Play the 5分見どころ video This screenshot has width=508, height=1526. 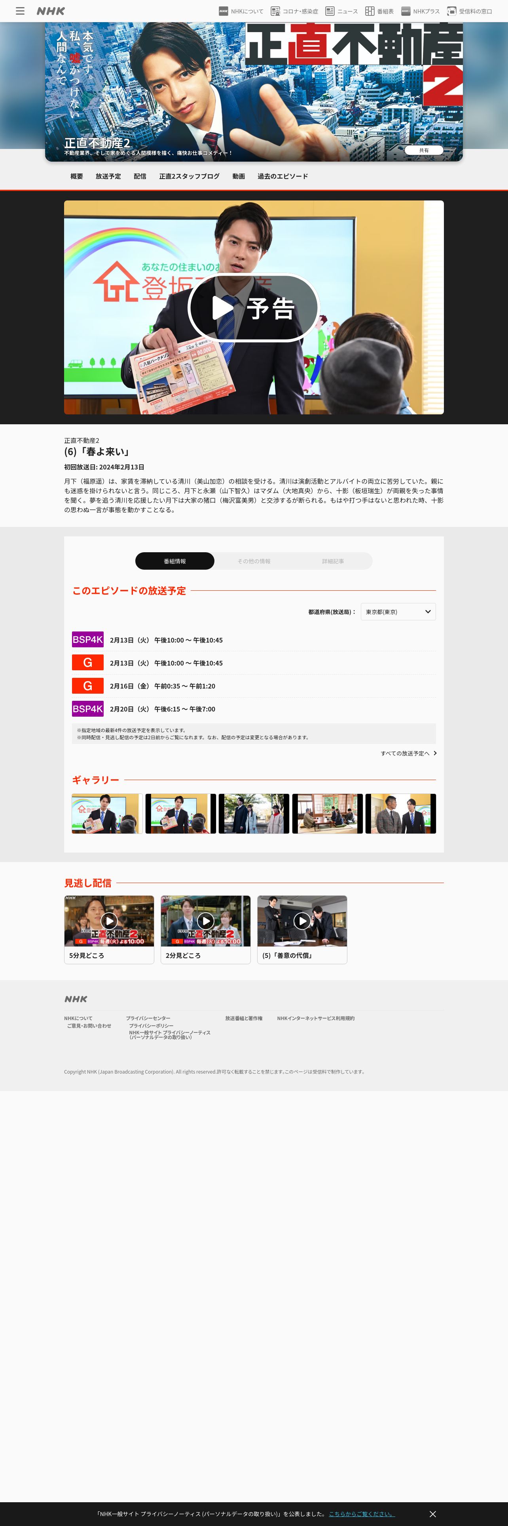click(x=109, y=921)
